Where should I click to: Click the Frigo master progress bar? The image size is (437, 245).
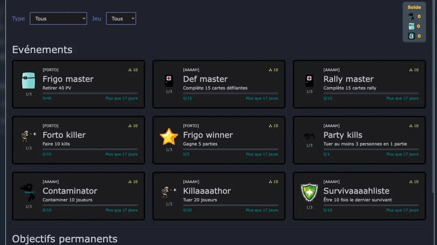tap(90, 93)
